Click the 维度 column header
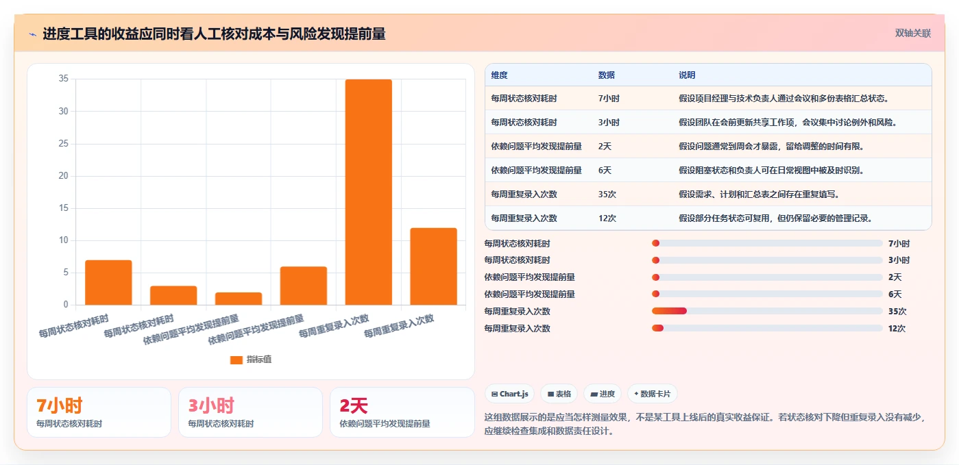Viewport: 959px width, 465px height. [x=499, y=75]
